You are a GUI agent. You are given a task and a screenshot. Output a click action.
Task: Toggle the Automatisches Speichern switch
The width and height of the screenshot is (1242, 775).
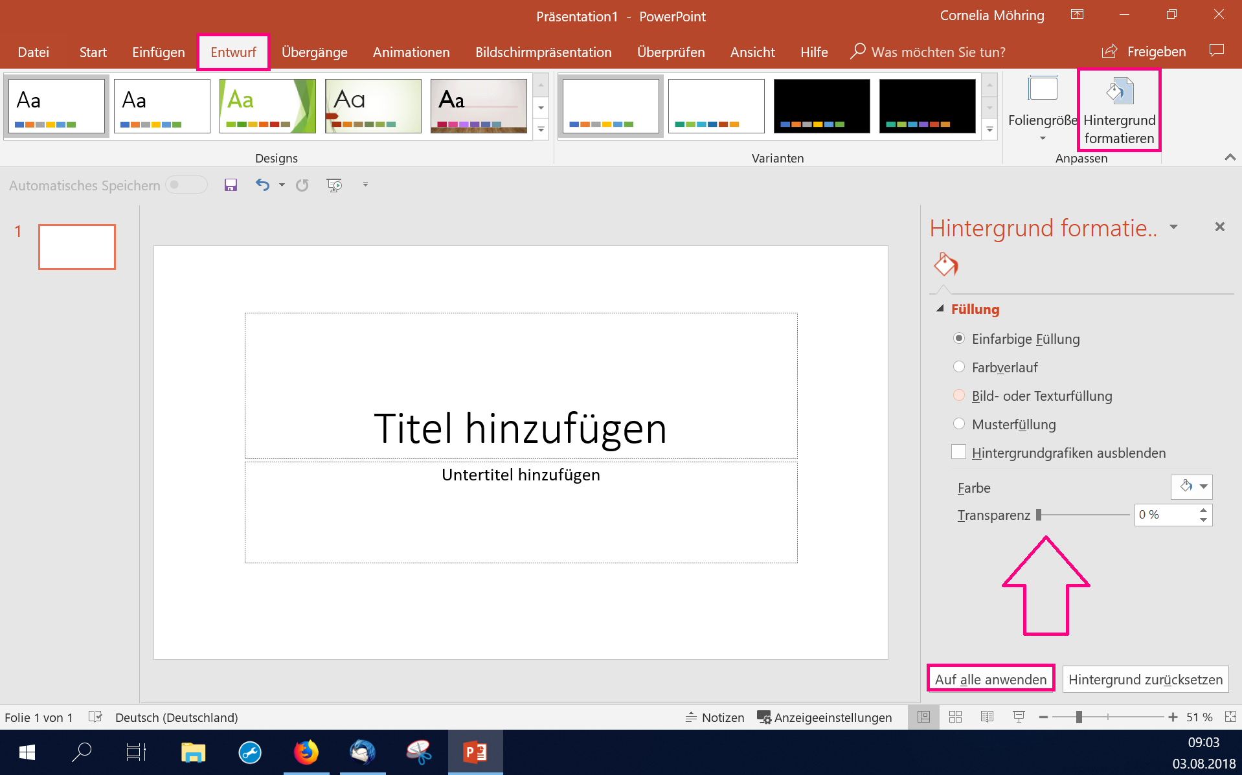point(186,185)
